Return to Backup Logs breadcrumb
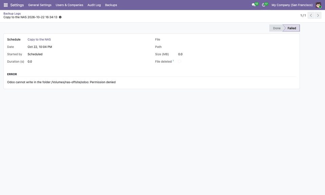325x195 pixels. (x=12, y=14)
